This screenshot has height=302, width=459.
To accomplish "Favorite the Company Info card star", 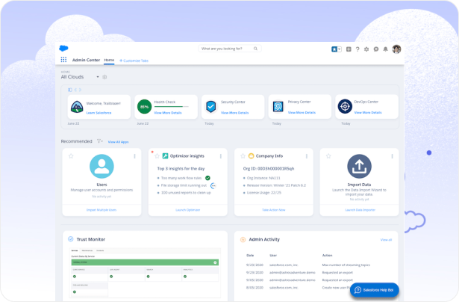I will tap(243, 156).
